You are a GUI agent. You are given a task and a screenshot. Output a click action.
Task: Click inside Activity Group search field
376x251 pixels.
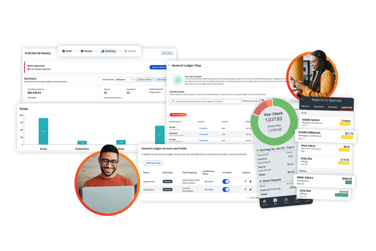click(x=206, y=101)
